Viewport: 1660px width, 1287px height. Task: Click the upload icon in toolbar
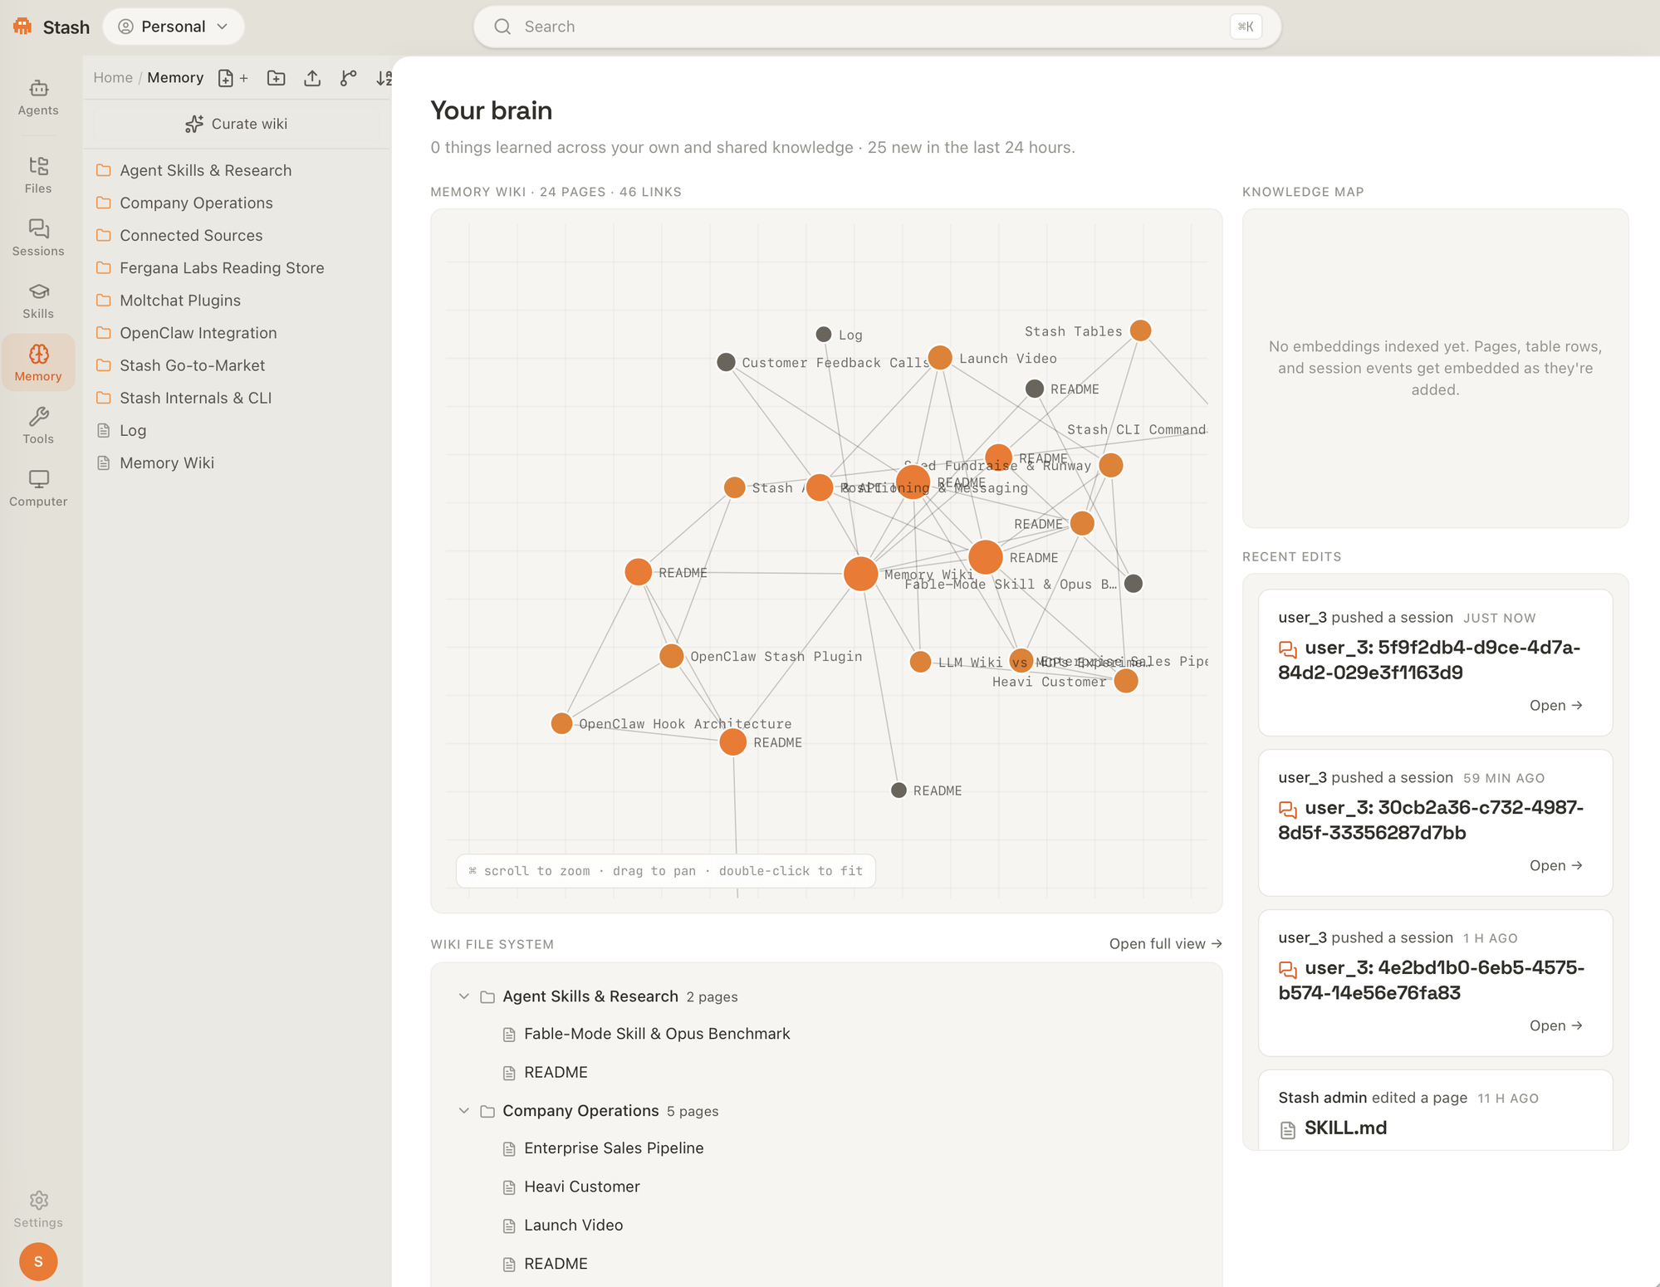coord(312,78)
